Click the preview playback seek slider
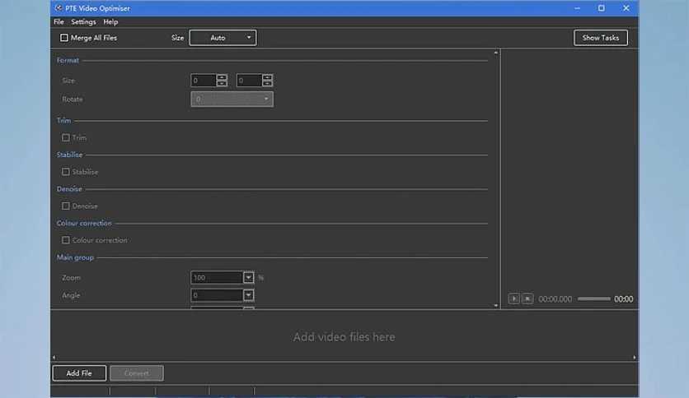 click(594, 299)
